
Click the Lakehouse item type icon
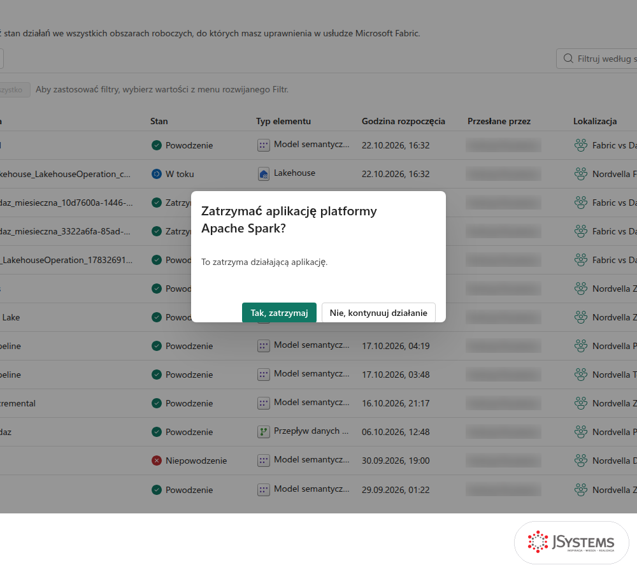pyautogui.click(x=264, y=175)
